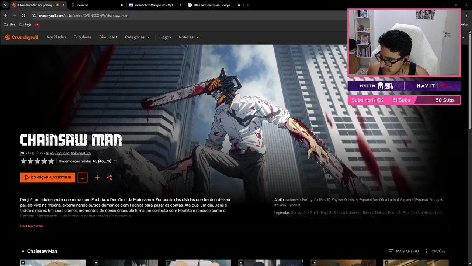
Task: Expand the average rating dropdown arrow
Action: 115,161
